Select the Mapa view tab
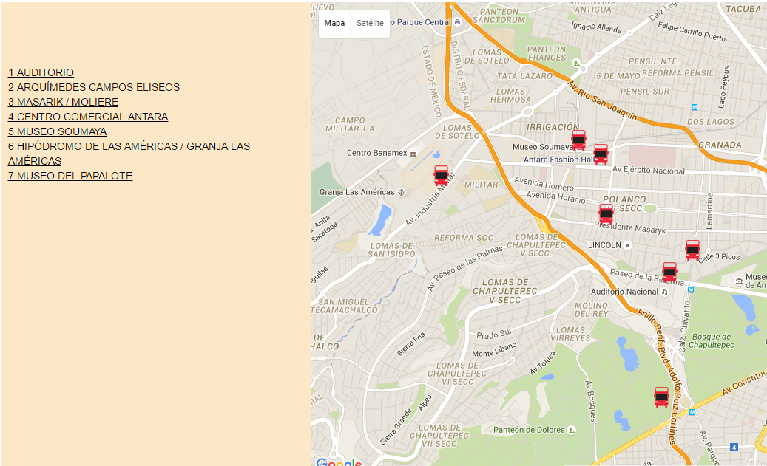 [x=334, y=23]
